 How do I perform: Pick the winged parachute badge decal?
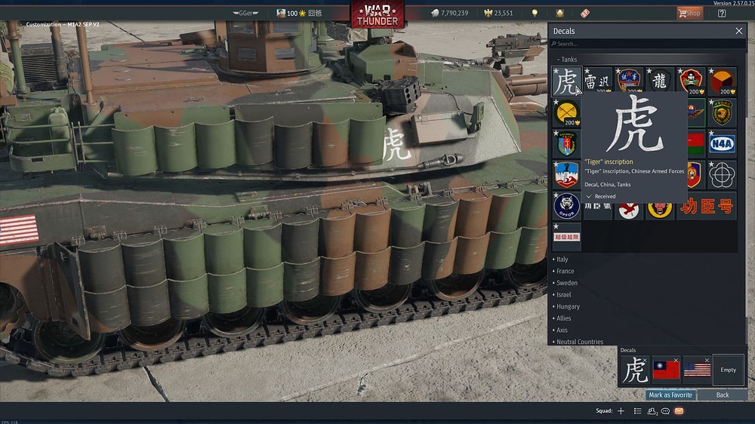pyautogui.click(x=696, y=112)
